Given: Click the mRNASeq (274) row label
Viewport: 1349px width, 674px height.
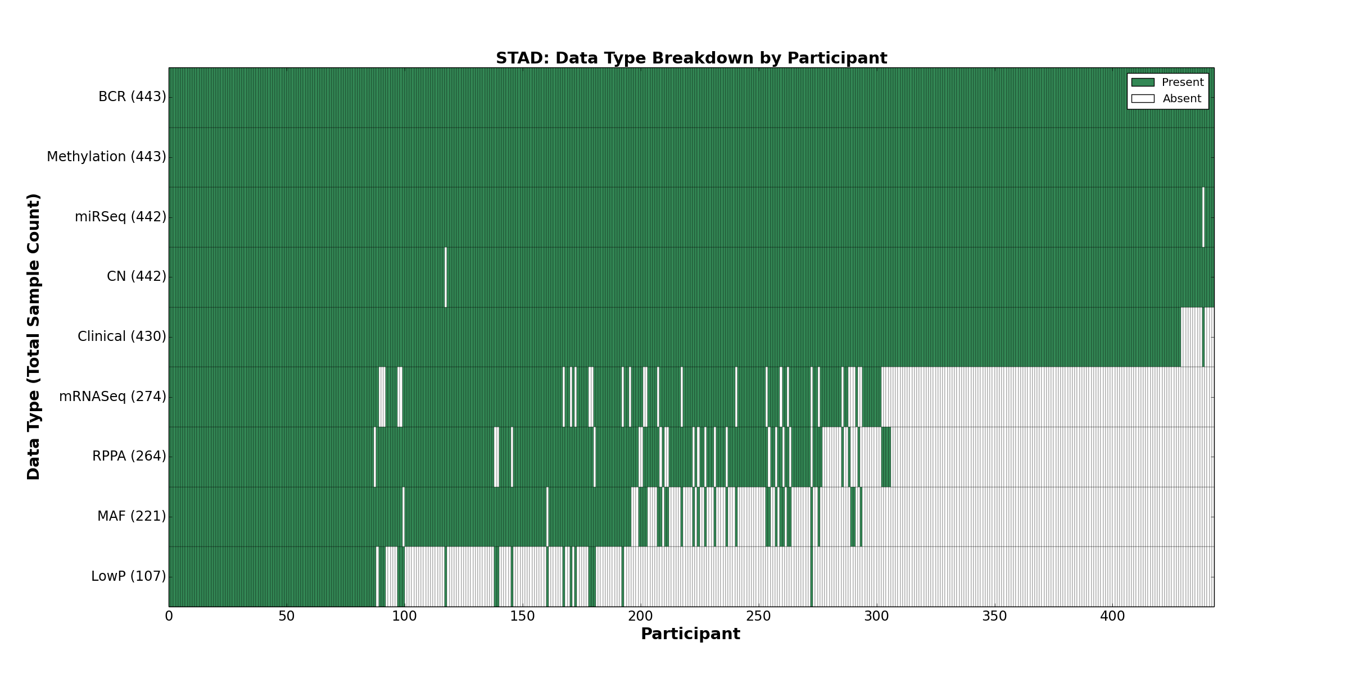Looking at the screenshot, I should click(x=112, y=397).
